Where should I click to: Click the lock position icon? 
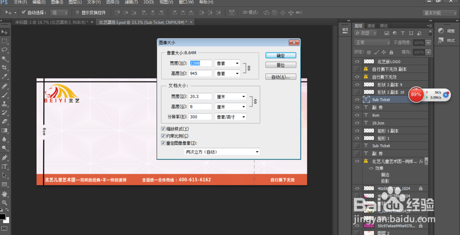(384, 52)
